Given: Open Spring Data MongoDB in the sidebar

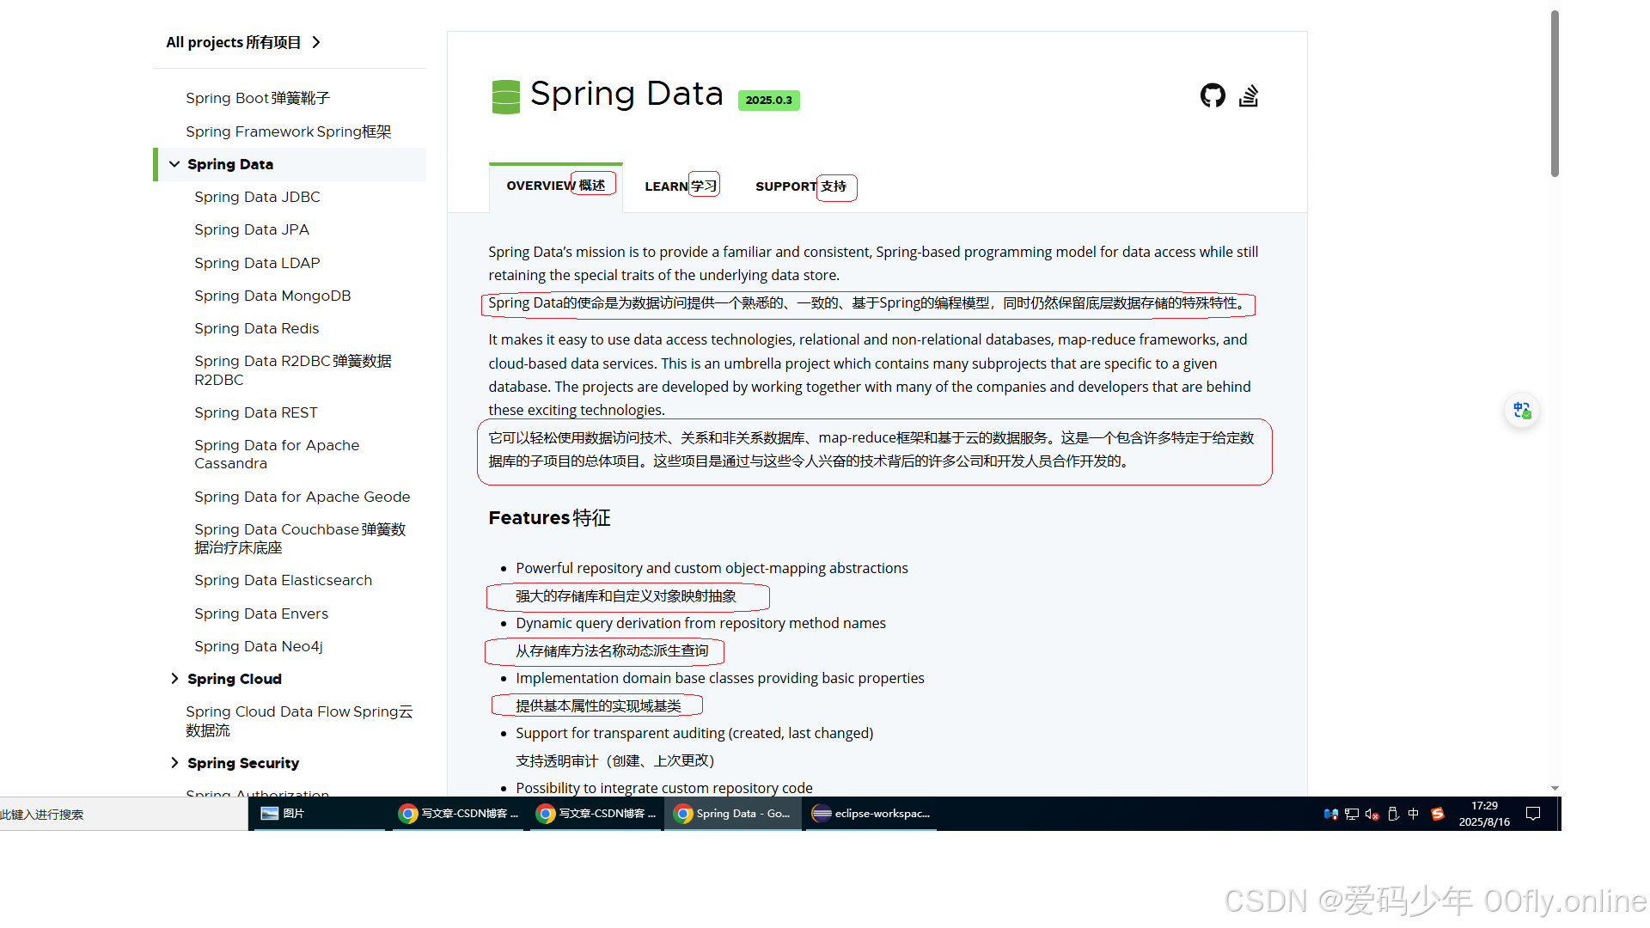Looking at the screenshot, I should pos(272,296).
